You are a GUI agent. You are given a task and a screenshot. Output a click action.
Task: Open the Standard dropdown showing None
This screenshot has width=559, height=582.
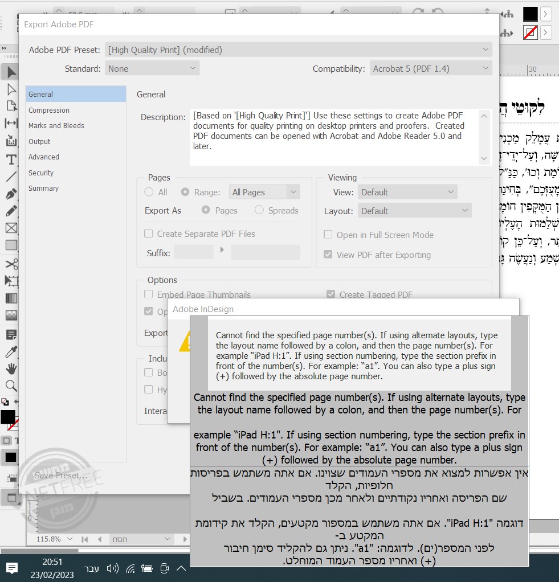pyautogui.click(x=152, y=68)
